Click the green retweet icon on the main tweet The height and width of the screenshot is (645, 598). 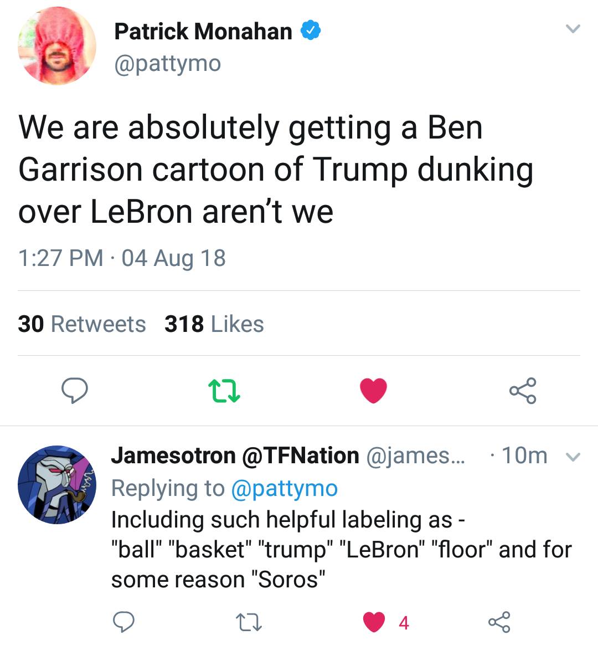tap(224, 391)
